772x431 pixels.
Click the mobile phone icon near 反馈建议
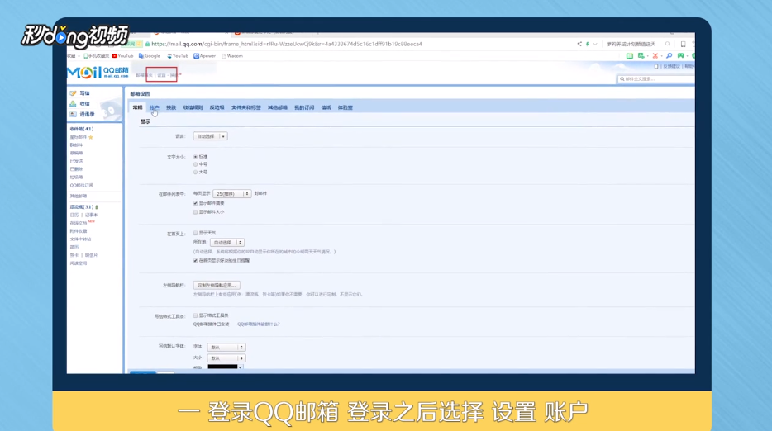655,66
